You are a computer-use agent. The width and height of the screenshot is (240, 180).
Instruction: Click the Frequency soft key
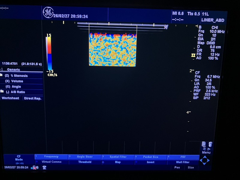pos(52,157)
